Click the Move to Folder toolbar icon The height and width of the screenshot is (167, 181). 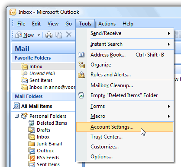point(59,35)
